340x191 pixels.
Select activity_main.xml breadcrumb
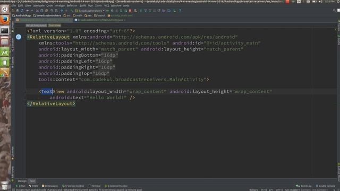[x=120, y=15]
